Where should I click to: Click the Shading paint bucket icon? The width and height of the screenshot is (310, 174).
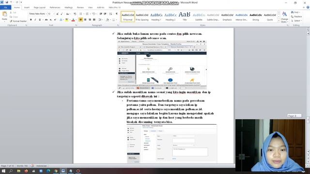coord(107,20)
